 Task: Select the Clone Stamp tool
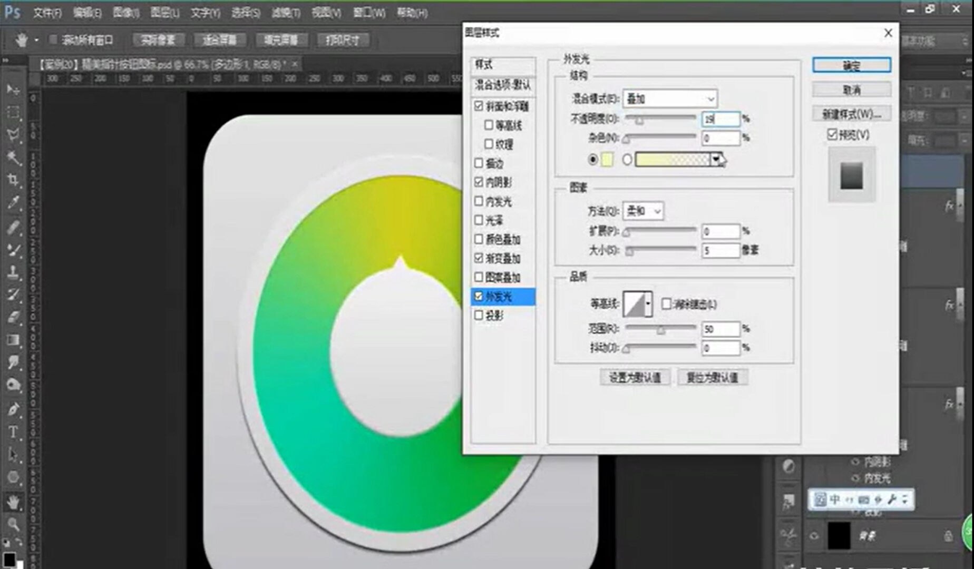click(x=13, y=272)
